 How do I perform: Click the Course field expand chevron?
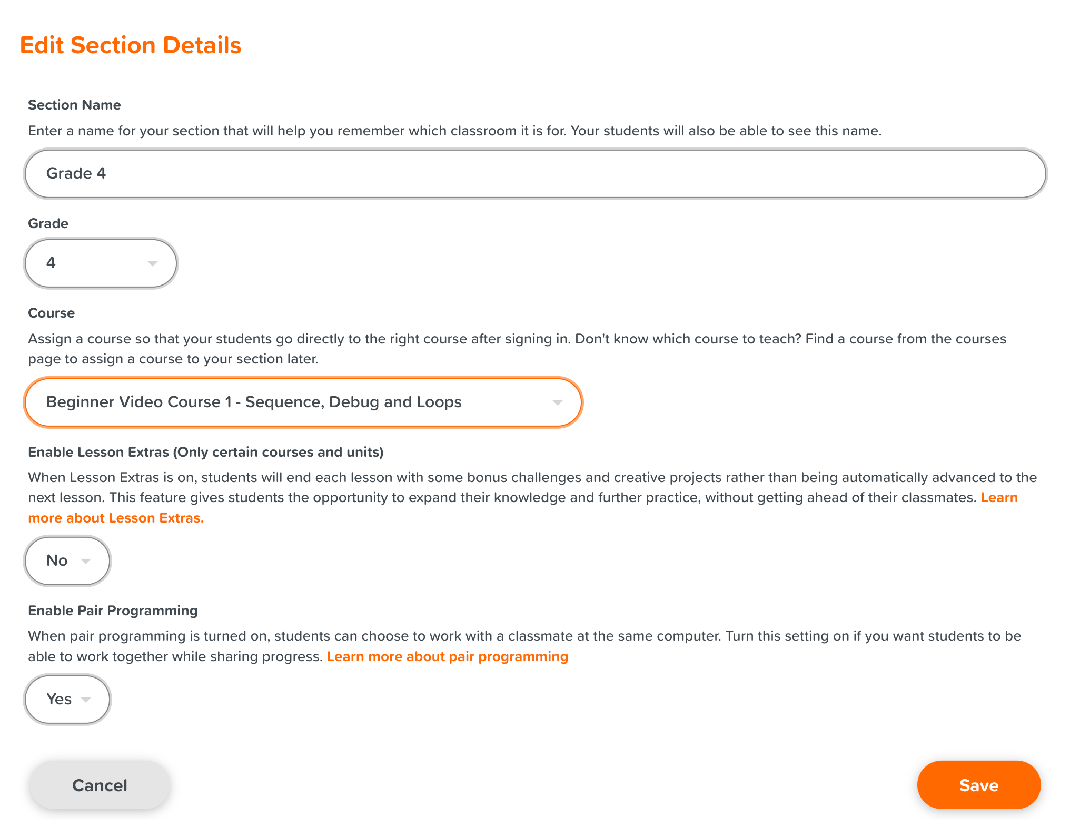[x=558, y=402]
